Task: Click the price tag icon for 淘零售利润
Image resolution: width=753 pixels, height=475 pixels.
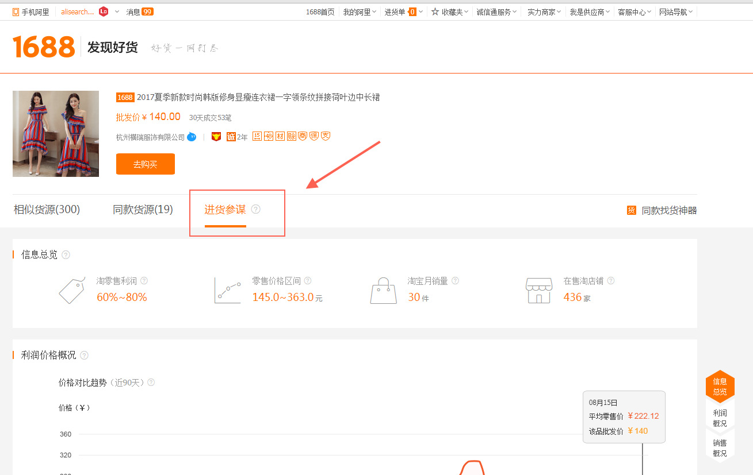Action: tap(72, 290)
